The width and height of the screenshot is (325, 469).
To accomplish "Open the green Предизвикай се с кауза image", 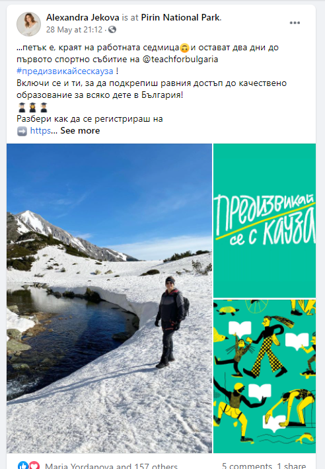I will tap(264, 220).
